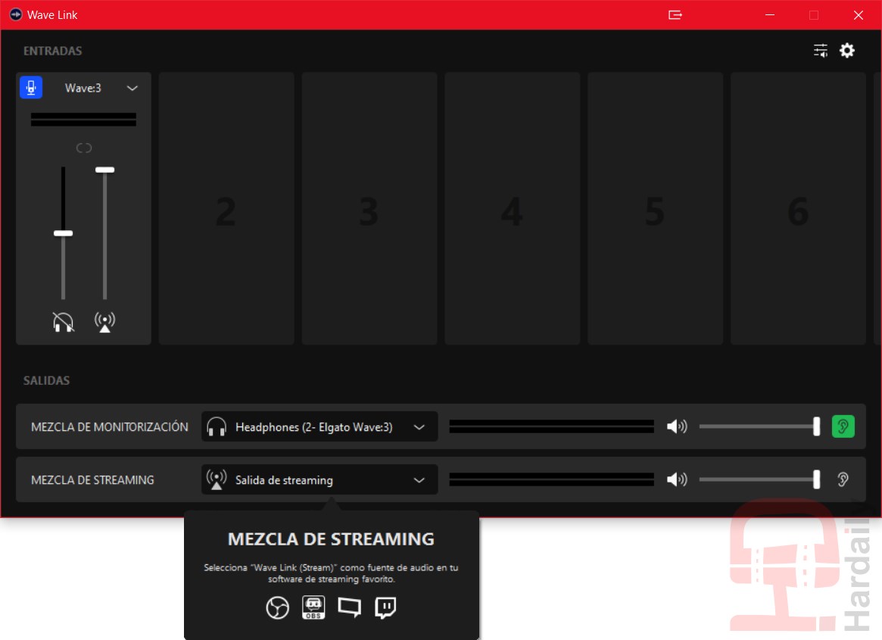Expand the Wave:3 input channel dropdown

[x=132, y=88]
